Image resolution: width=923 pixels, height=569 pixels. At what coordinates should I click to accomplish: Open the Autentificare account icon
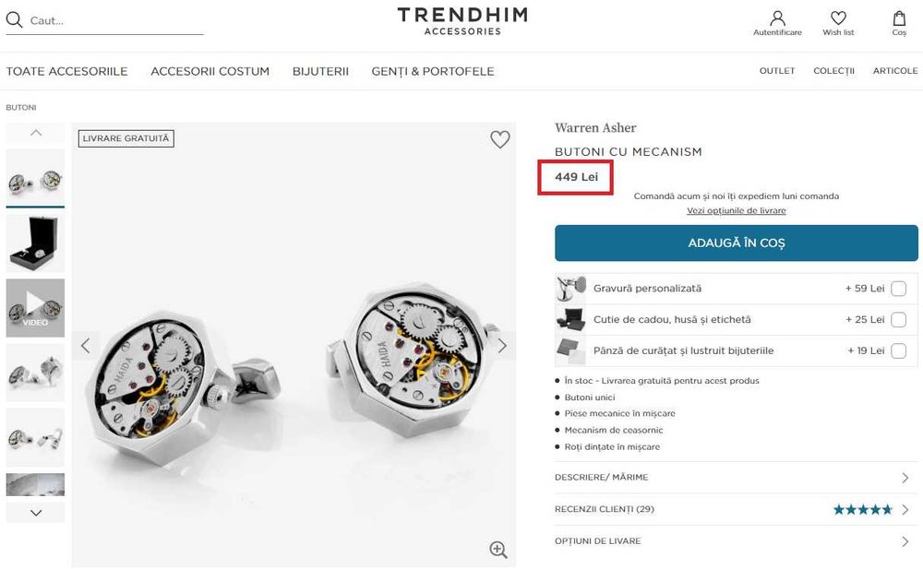click(777, 19)
